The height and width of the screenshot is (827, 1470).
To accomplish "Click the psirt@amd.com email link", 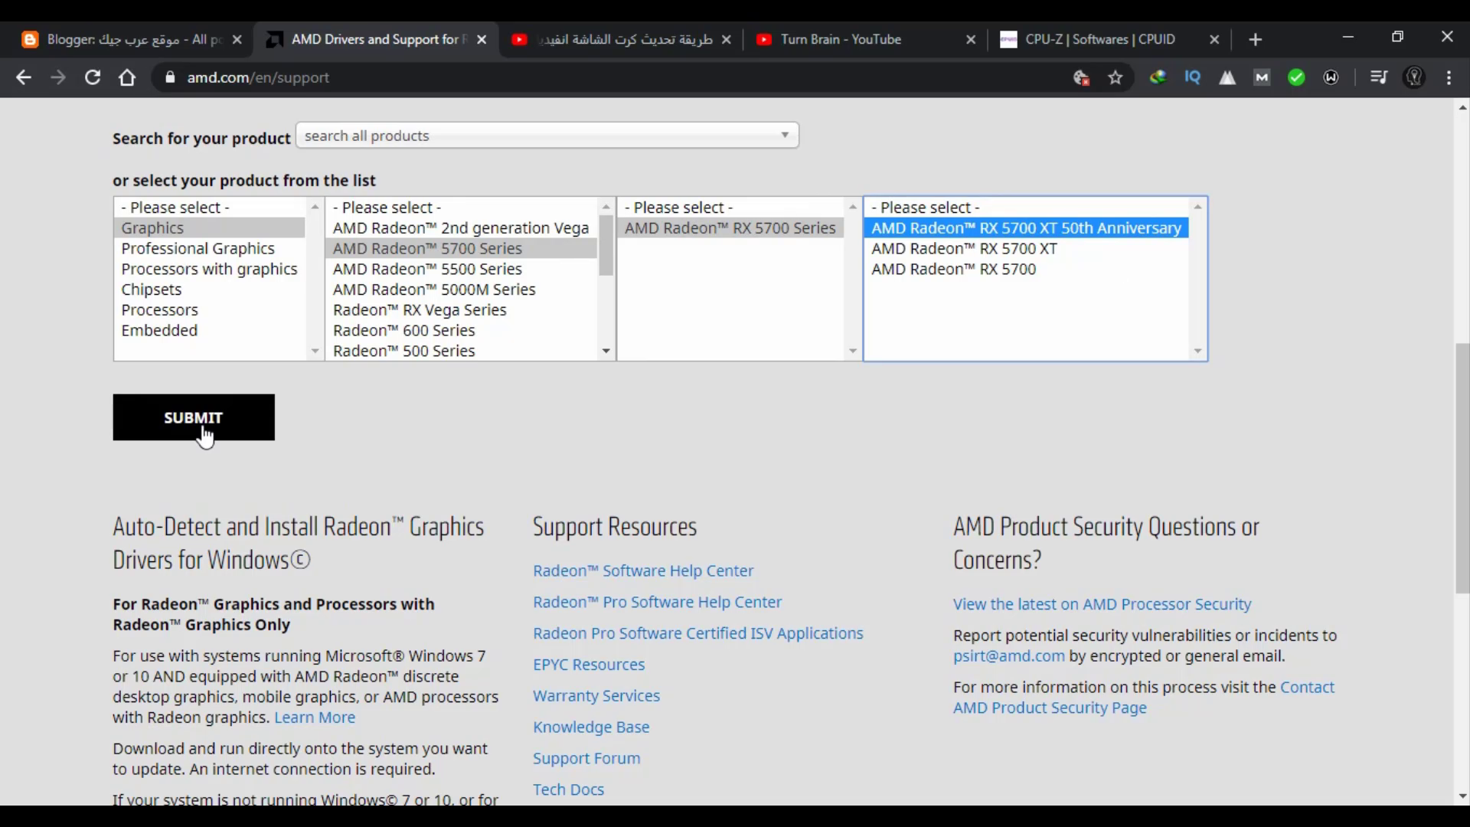I will point(1008,656).
